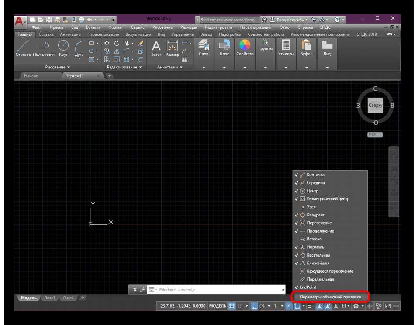Enable the Узел snap option

tap(311, 207)
